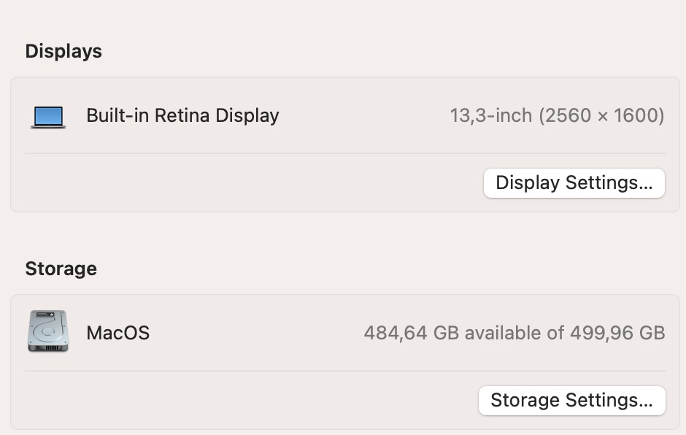The image size is (686, 435).
Task: Click the 13,3-inch screen size text
Action: point(490,115)
